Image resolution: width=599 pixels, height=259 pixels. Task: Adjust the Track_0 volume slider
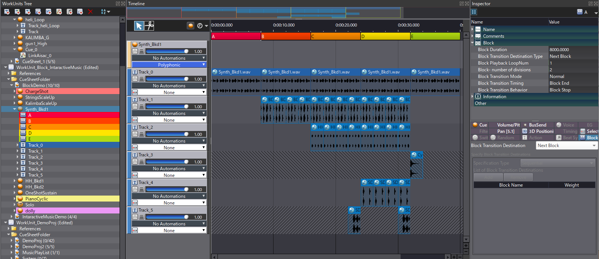coord(167,79)
